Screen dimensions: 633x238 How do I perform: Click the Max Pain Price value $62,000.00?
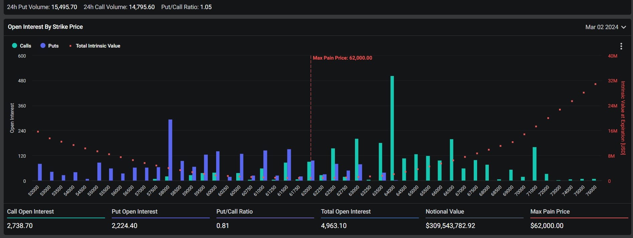(x=547, y=226)
